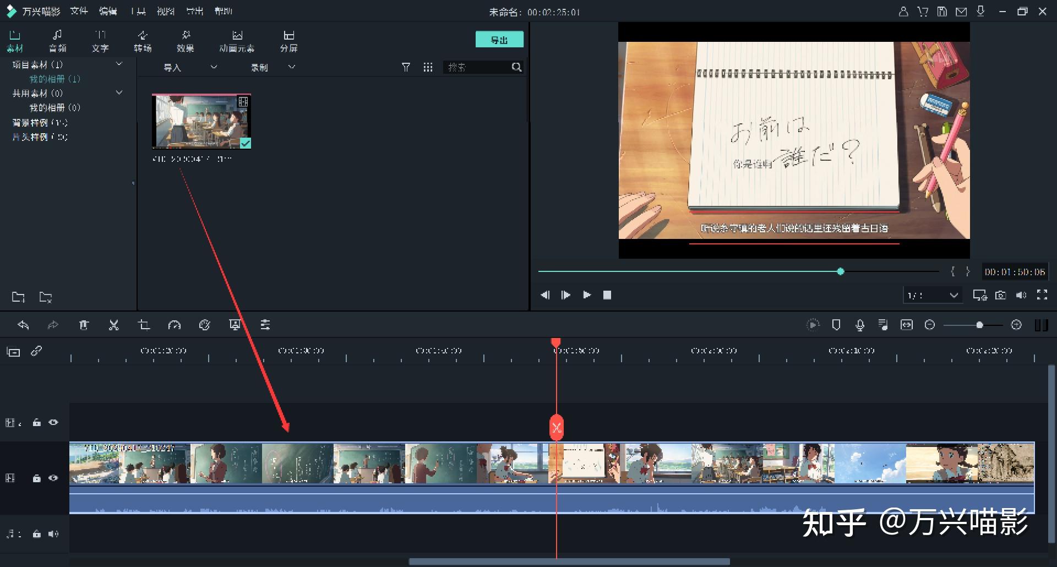
Task: Click the add marker shield icon
Action: click(836, 325)
